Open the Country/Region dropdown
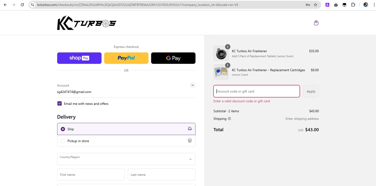Image resolution: width=376 pixels, height=186 pixels. [126, 159]
